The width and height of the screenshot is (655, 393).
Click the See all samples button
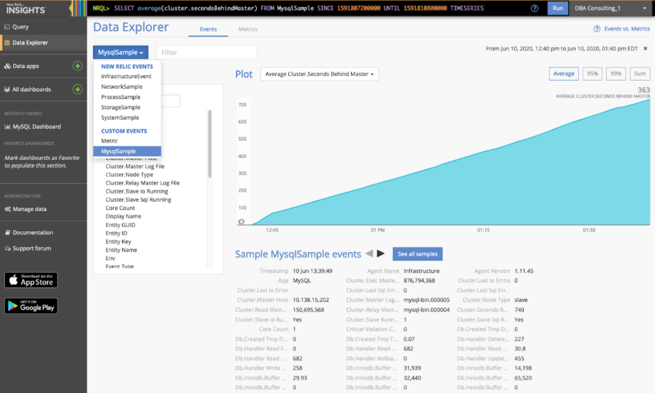(x=417, y=254)
